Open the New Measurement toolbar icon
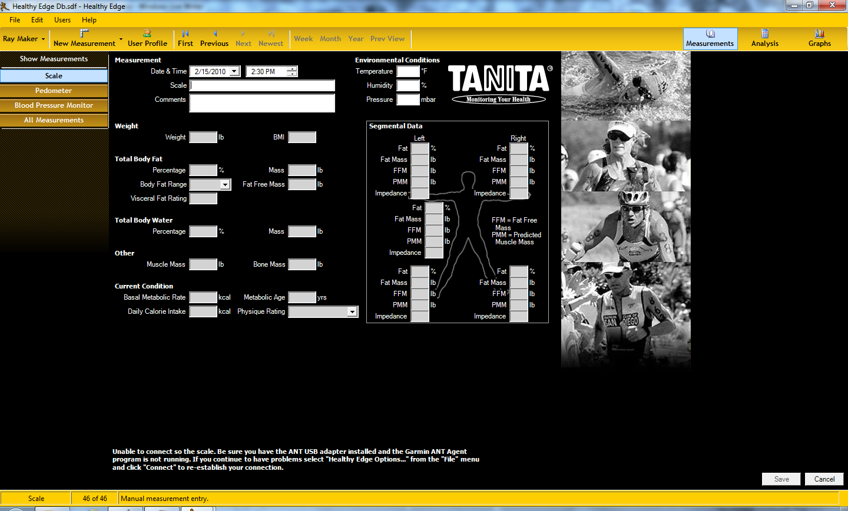This screenshot has width=848, height=511. pyautogui.click(x=84, y=34)
